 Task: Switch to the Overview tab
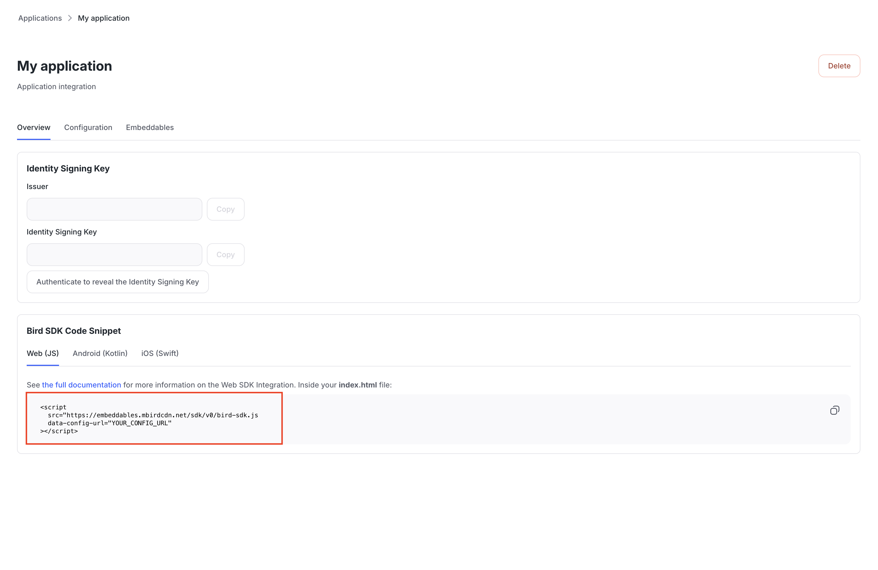pyautogui.click(x=33, y=127)
